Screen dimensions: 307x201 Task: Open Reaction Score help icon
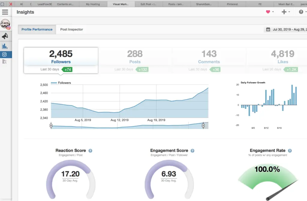pyautogui.click(x=90, y=151)
